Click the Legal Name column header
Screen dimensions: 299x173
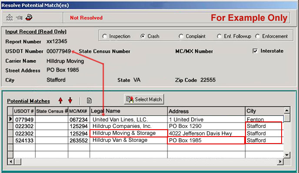click(129, 111)
